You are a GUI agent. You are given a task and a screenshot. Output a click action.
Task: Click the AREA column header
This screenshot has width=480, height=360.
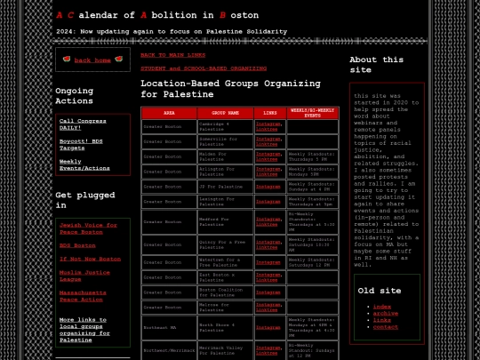[x=169, y=113]
